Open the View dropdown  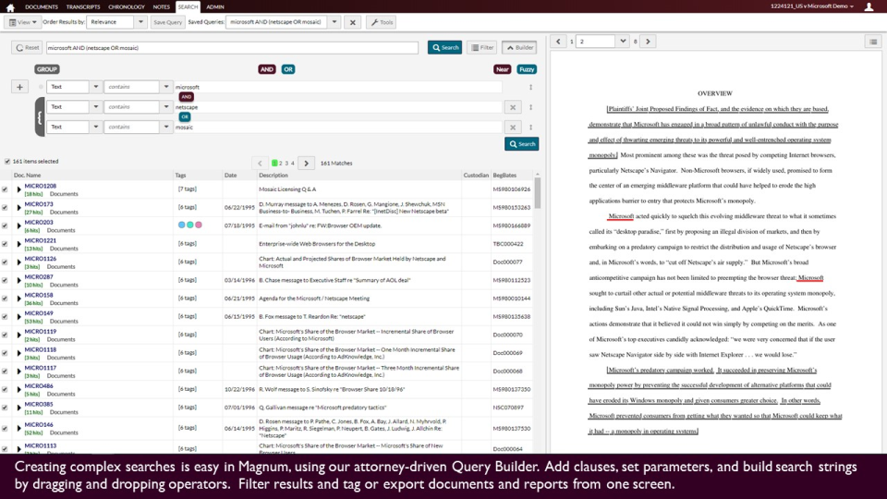pos(22,22)
